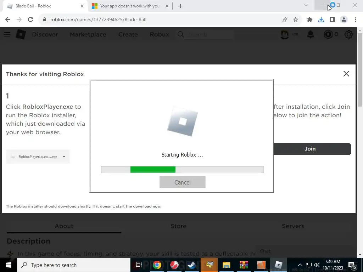This screenshot has height=272, width=363.
Task: Close the Your app doesn't work tab
Action: point(167,6)
